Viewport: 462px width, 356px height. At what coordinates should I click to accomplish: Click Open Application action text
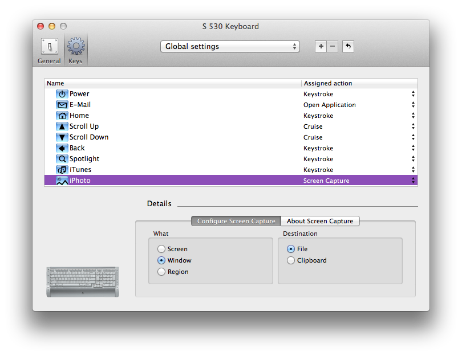(x=330, y=105)
